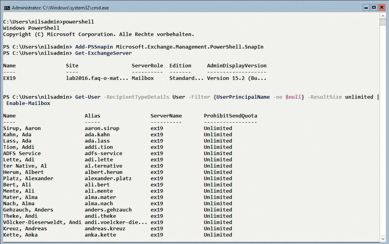Open the cmd.exe system menu icon
The height and width of the screenshot is (244, 389).
(7, 7)
